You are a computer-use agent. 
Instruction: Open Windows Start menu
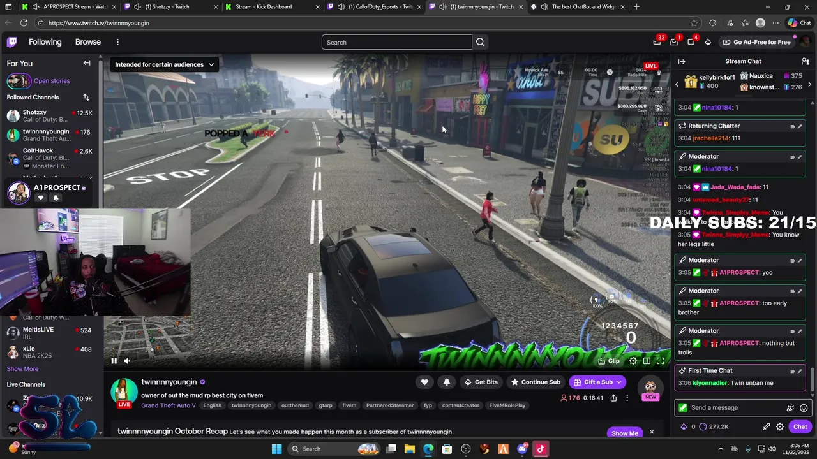[x=276, y=449]
